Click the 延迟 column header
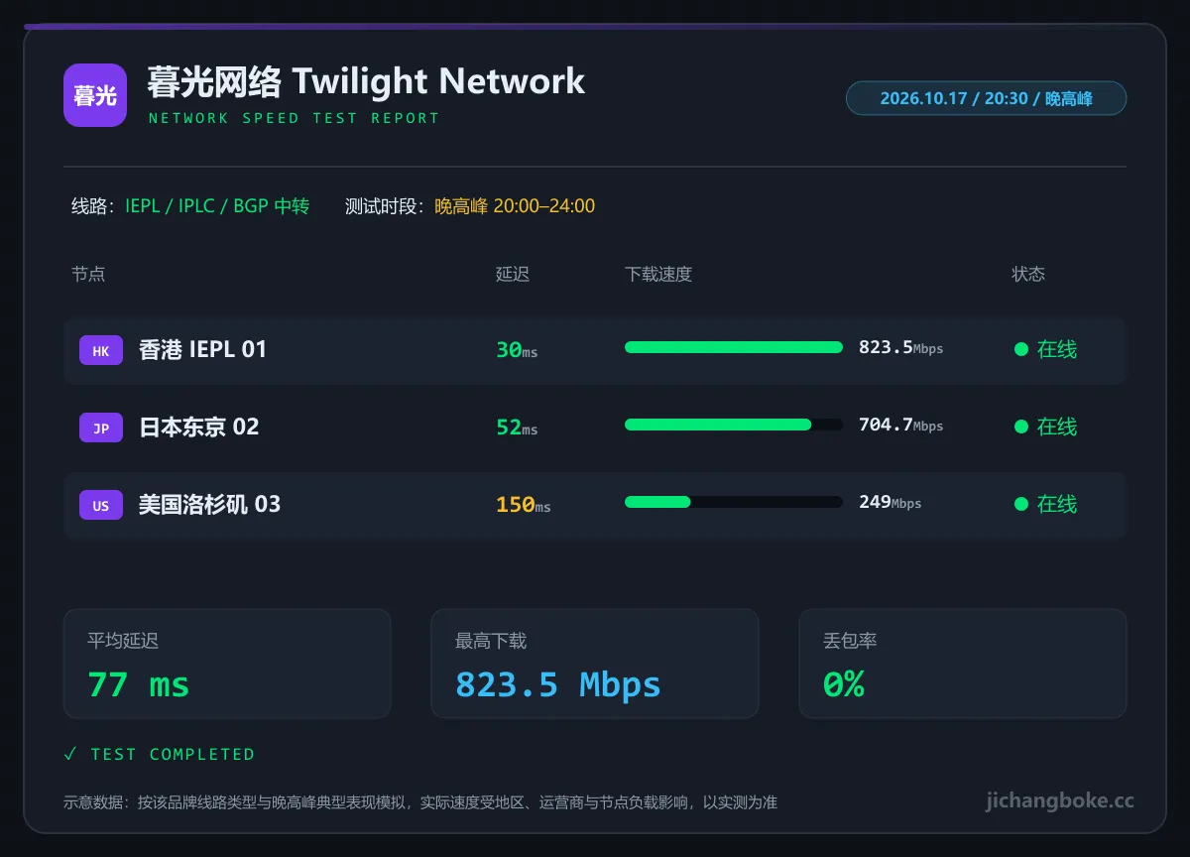The width and height of the screenshot is (1190, 857). pos(513,274)
